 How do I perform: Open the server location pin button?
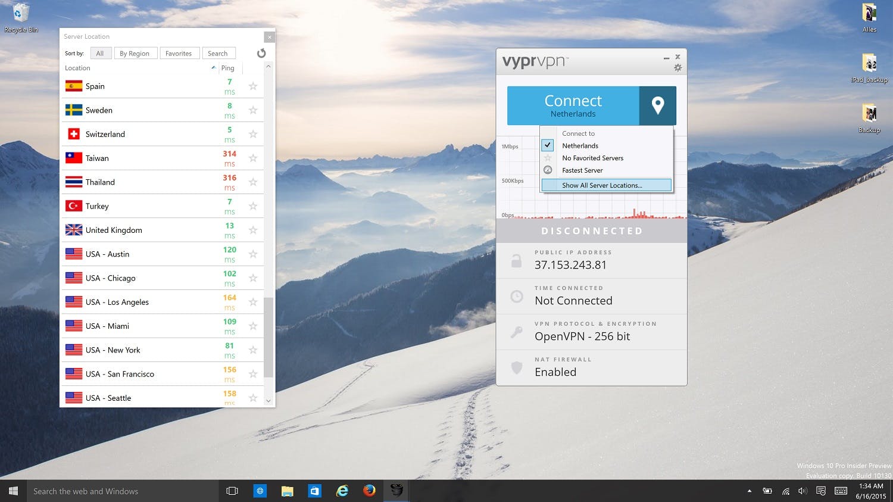point(658,105)
